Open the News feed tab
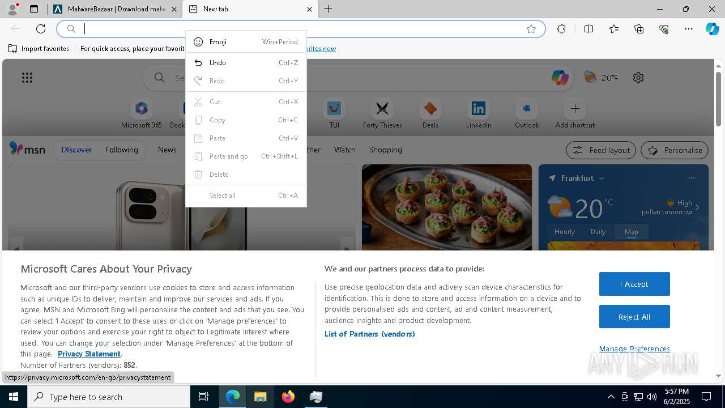Screen dimensions: 725x408 [167, 150]
